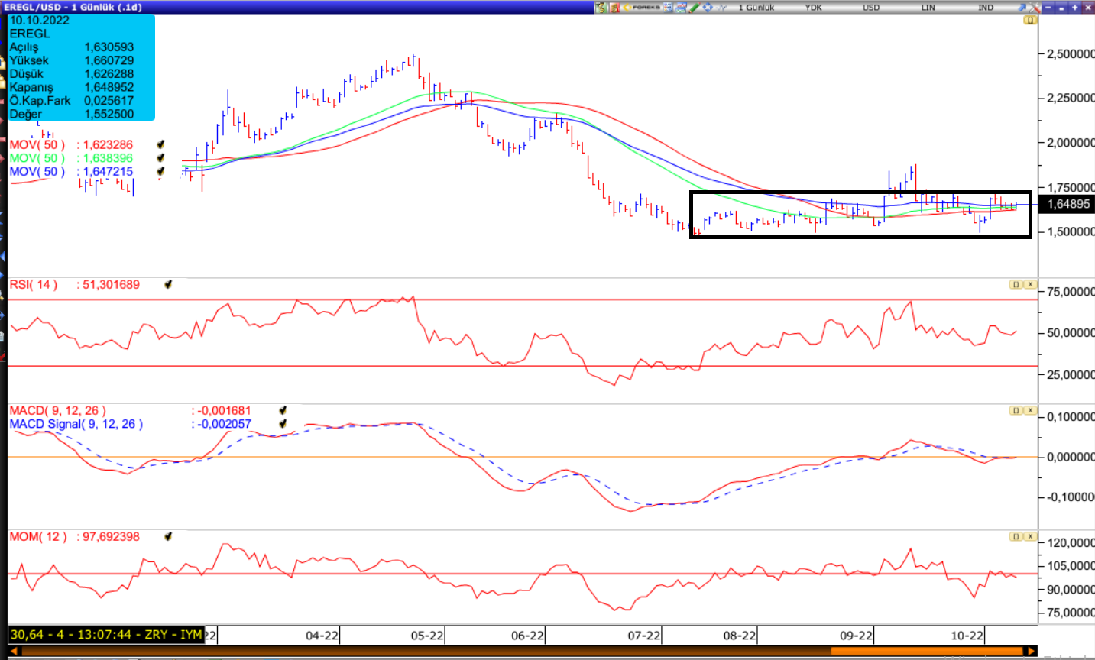Toggle the checkmark next to green MOV(50) 1,638396
Image resolution: width=1095 pixels, height=660 pixels.
coord(160,158)
